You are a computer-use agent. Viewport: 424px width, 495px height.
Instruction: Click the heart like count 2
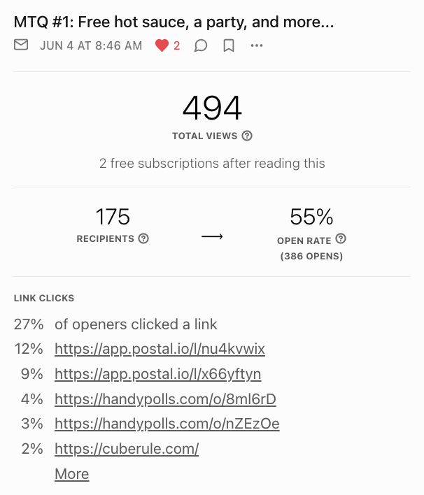pyautogui.click(x=176, y=45)
